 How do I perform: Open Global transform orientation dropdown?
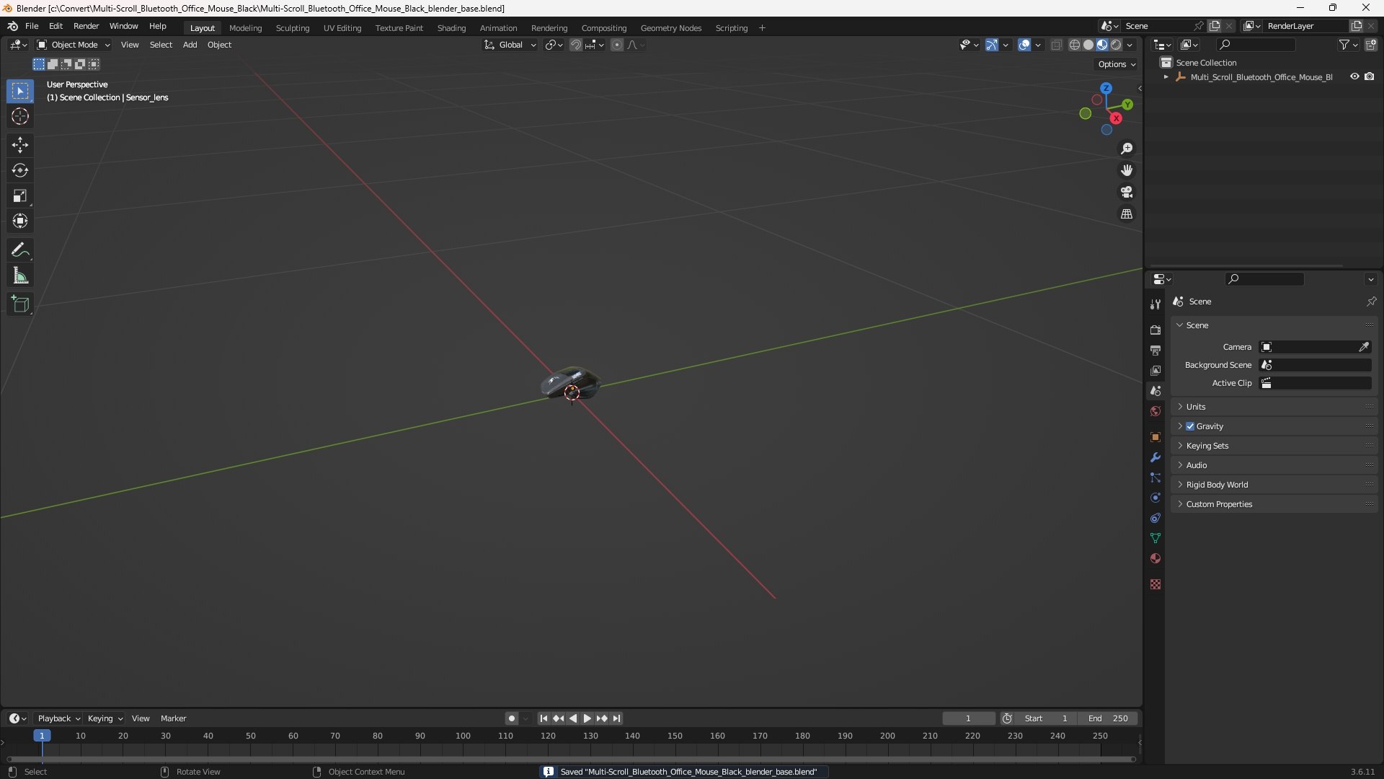(510, 45)
